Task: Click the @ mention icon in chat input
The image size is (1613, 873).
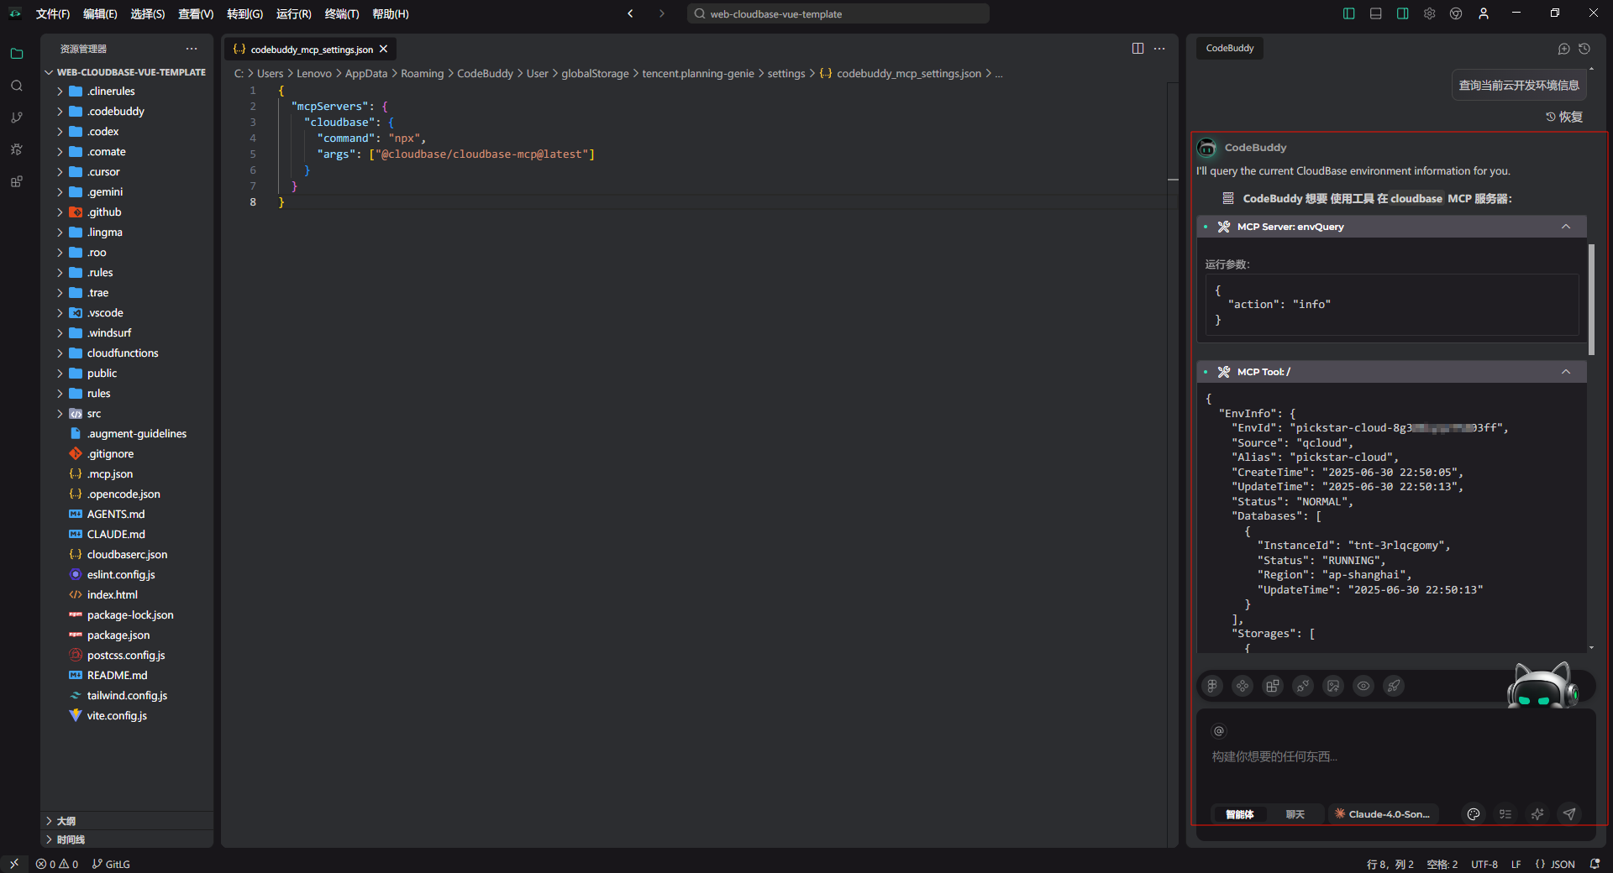Action: (x=1219, y=731)
